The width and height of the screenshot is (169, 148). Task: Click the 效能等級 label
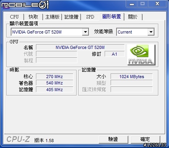pyautogui.click(x=103, y=32)
